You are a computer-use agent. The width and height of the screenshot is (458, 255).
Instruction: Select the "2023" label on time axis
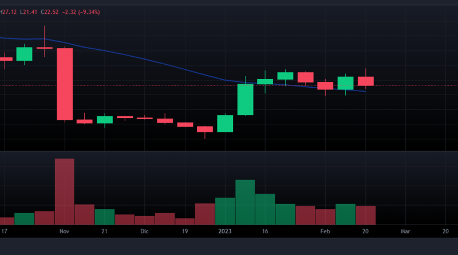225,232
